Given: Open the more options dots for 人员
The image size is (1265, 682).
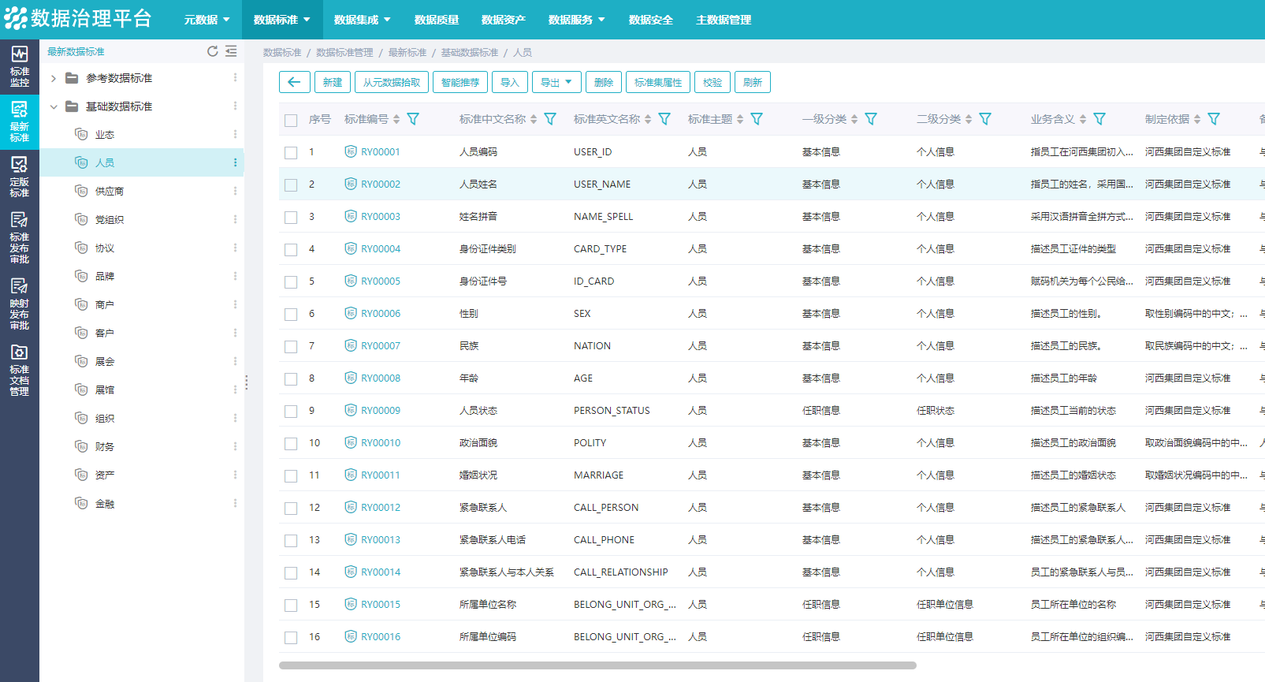Looking at the screenshot, I should point(235,162).
